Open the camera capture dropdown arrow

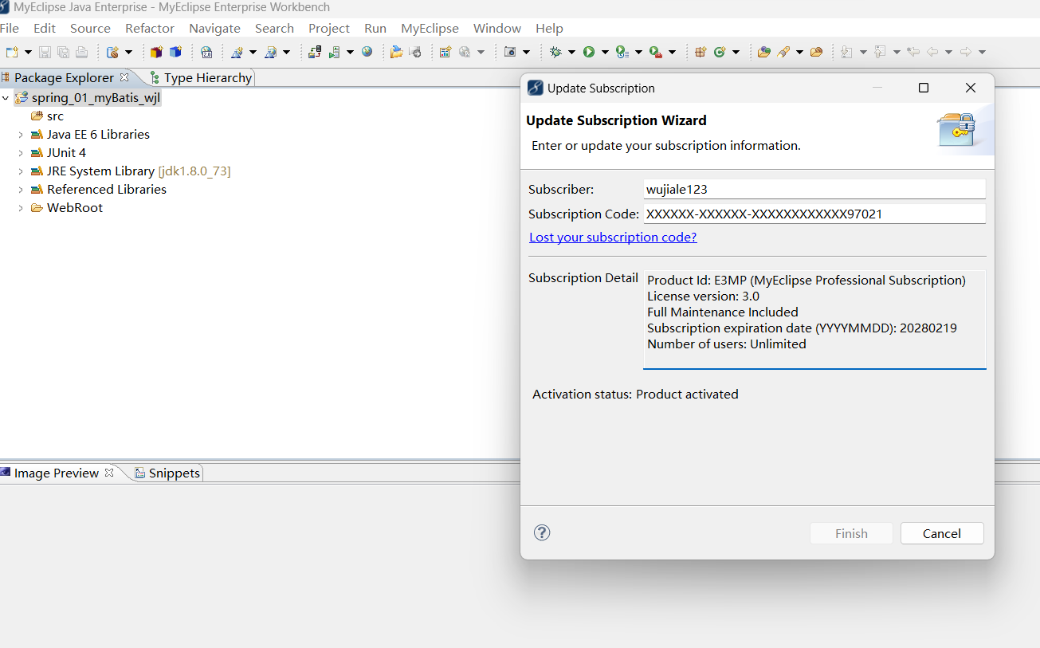tap(526, 52)
